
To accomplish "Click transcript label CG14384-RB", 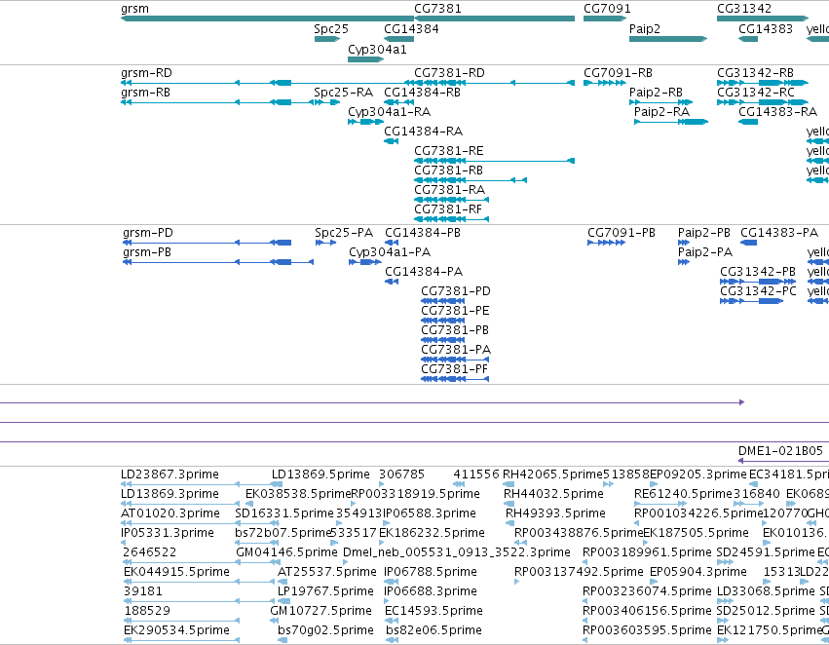I will [422, 93].
